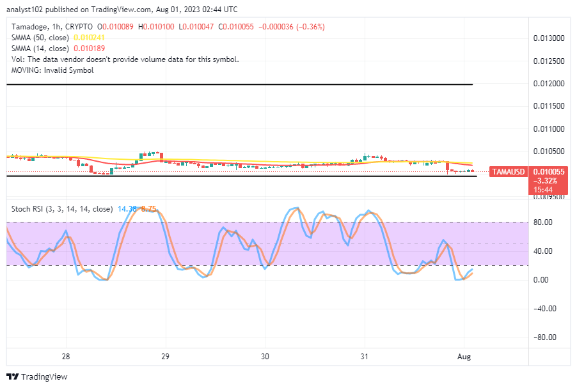577x388 pixels.
Task: Click the 0.012500 price axis label
Action: (x=549, y=61)
